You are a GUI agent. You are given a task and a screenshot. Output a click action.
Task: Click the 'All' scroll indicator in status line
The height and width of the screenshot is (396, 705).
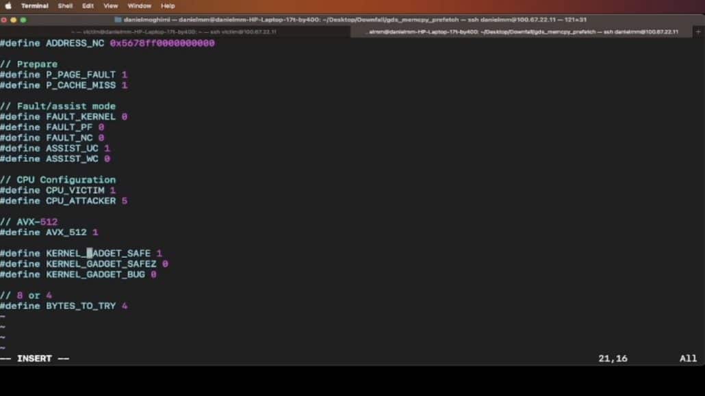[x=688, y=358]
